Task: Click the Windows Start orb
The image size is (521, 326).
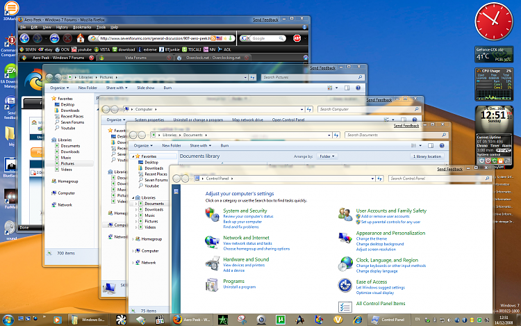Action: pos(8,320)
